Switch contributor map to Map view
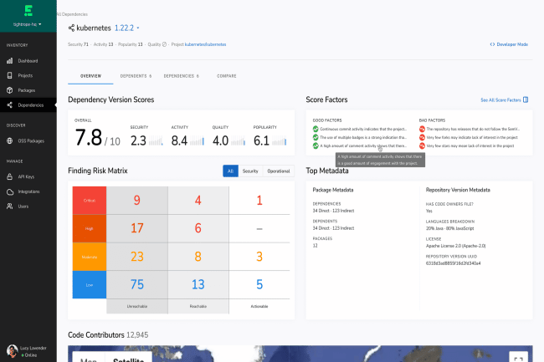The height and width of the screenshot is (362, 544). pyautogui.click(x=89, y=359)
